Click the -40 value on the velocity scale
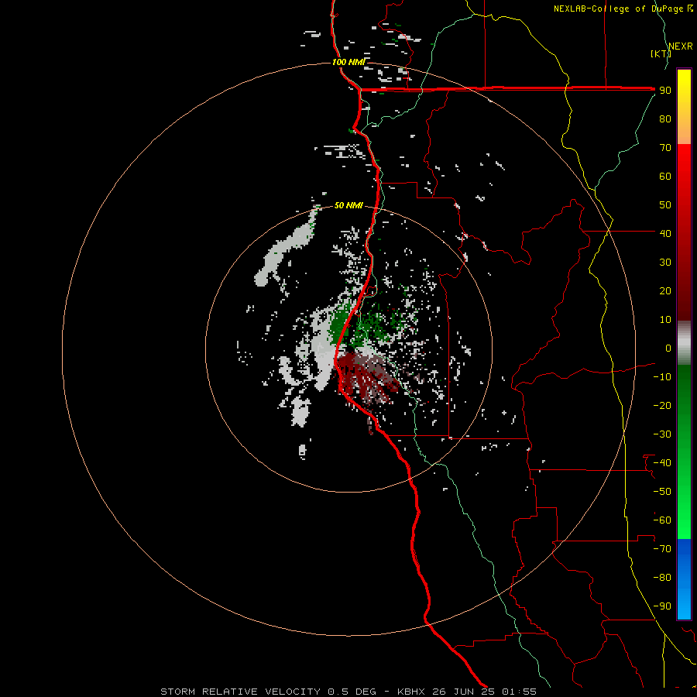Image resolution: width=697 pixels, height=697 pixels. (x=662, y=463)
